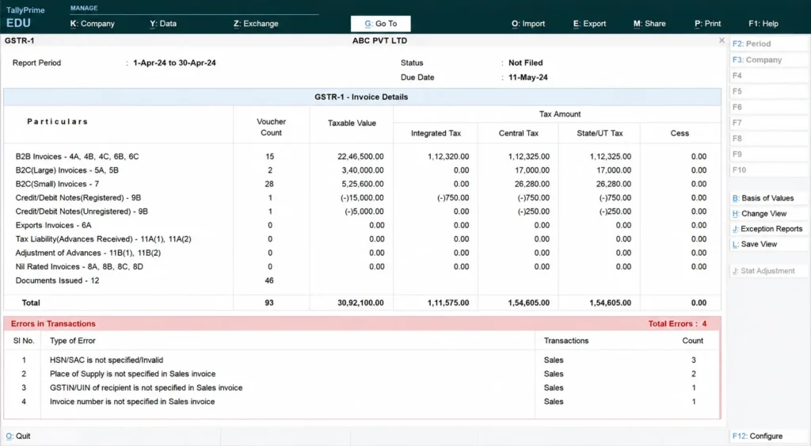Open the K: Company menu
Viewport: 811px width, 446px height.
pyautogui.click(x=92, y=24)
